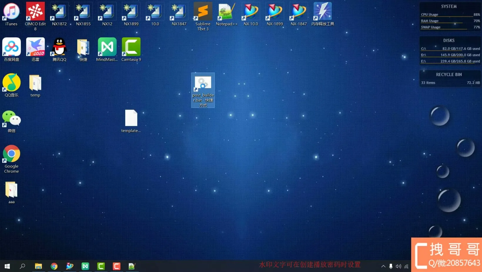Expand the hidden system tray icons
Viewport: 482px width, 272px height.
pos(383,266)
